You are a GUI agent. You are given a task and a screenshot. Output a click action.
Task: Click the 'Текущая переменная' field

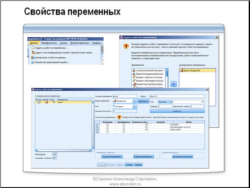click(x=125, y=96)
